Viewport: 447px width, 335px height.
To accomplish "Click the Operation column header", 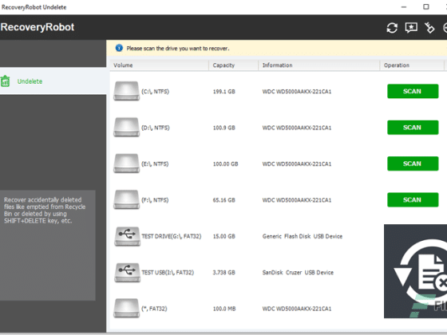I will click(x=412, y=65).
